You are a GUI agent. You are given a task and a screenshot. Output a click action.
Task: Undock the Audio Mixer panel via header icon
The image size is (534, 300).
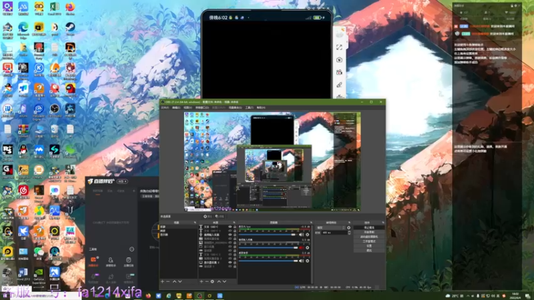tap(311, 223)
